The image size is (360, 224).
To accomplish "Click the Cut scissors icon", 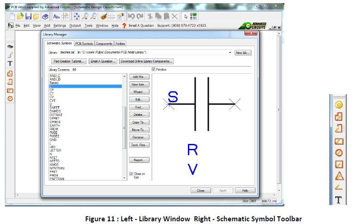I will coord(150,16).
